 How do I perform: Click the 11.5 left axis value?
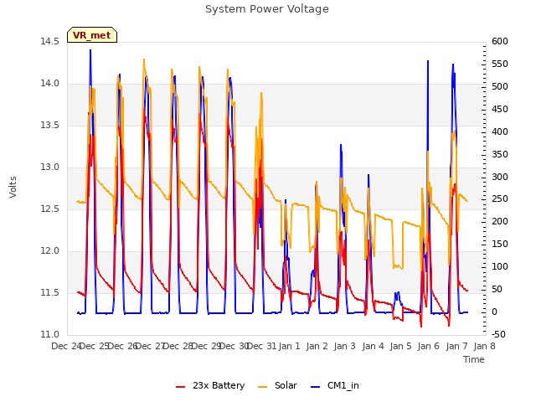[x=50, y=292]
